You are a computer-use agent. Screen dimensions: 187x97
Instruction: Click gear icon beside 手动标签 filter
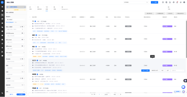(x=22, y=78)
